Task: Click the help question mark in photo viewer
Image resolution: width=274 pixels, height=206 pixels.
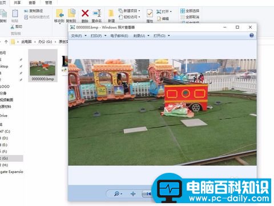Action: point(252,35)
